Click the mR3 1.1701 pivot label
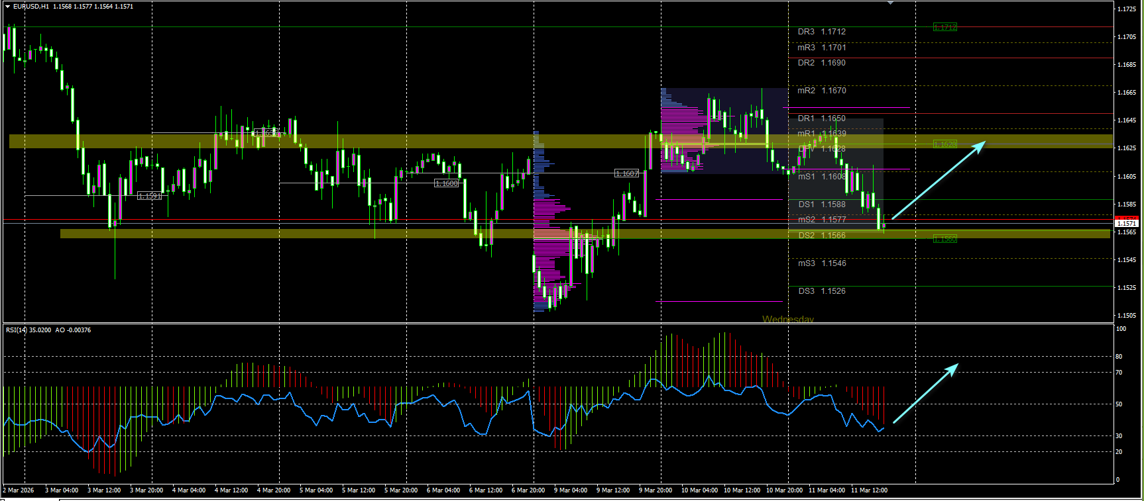This screenshot has width=1144, height=501. (822, 48)
